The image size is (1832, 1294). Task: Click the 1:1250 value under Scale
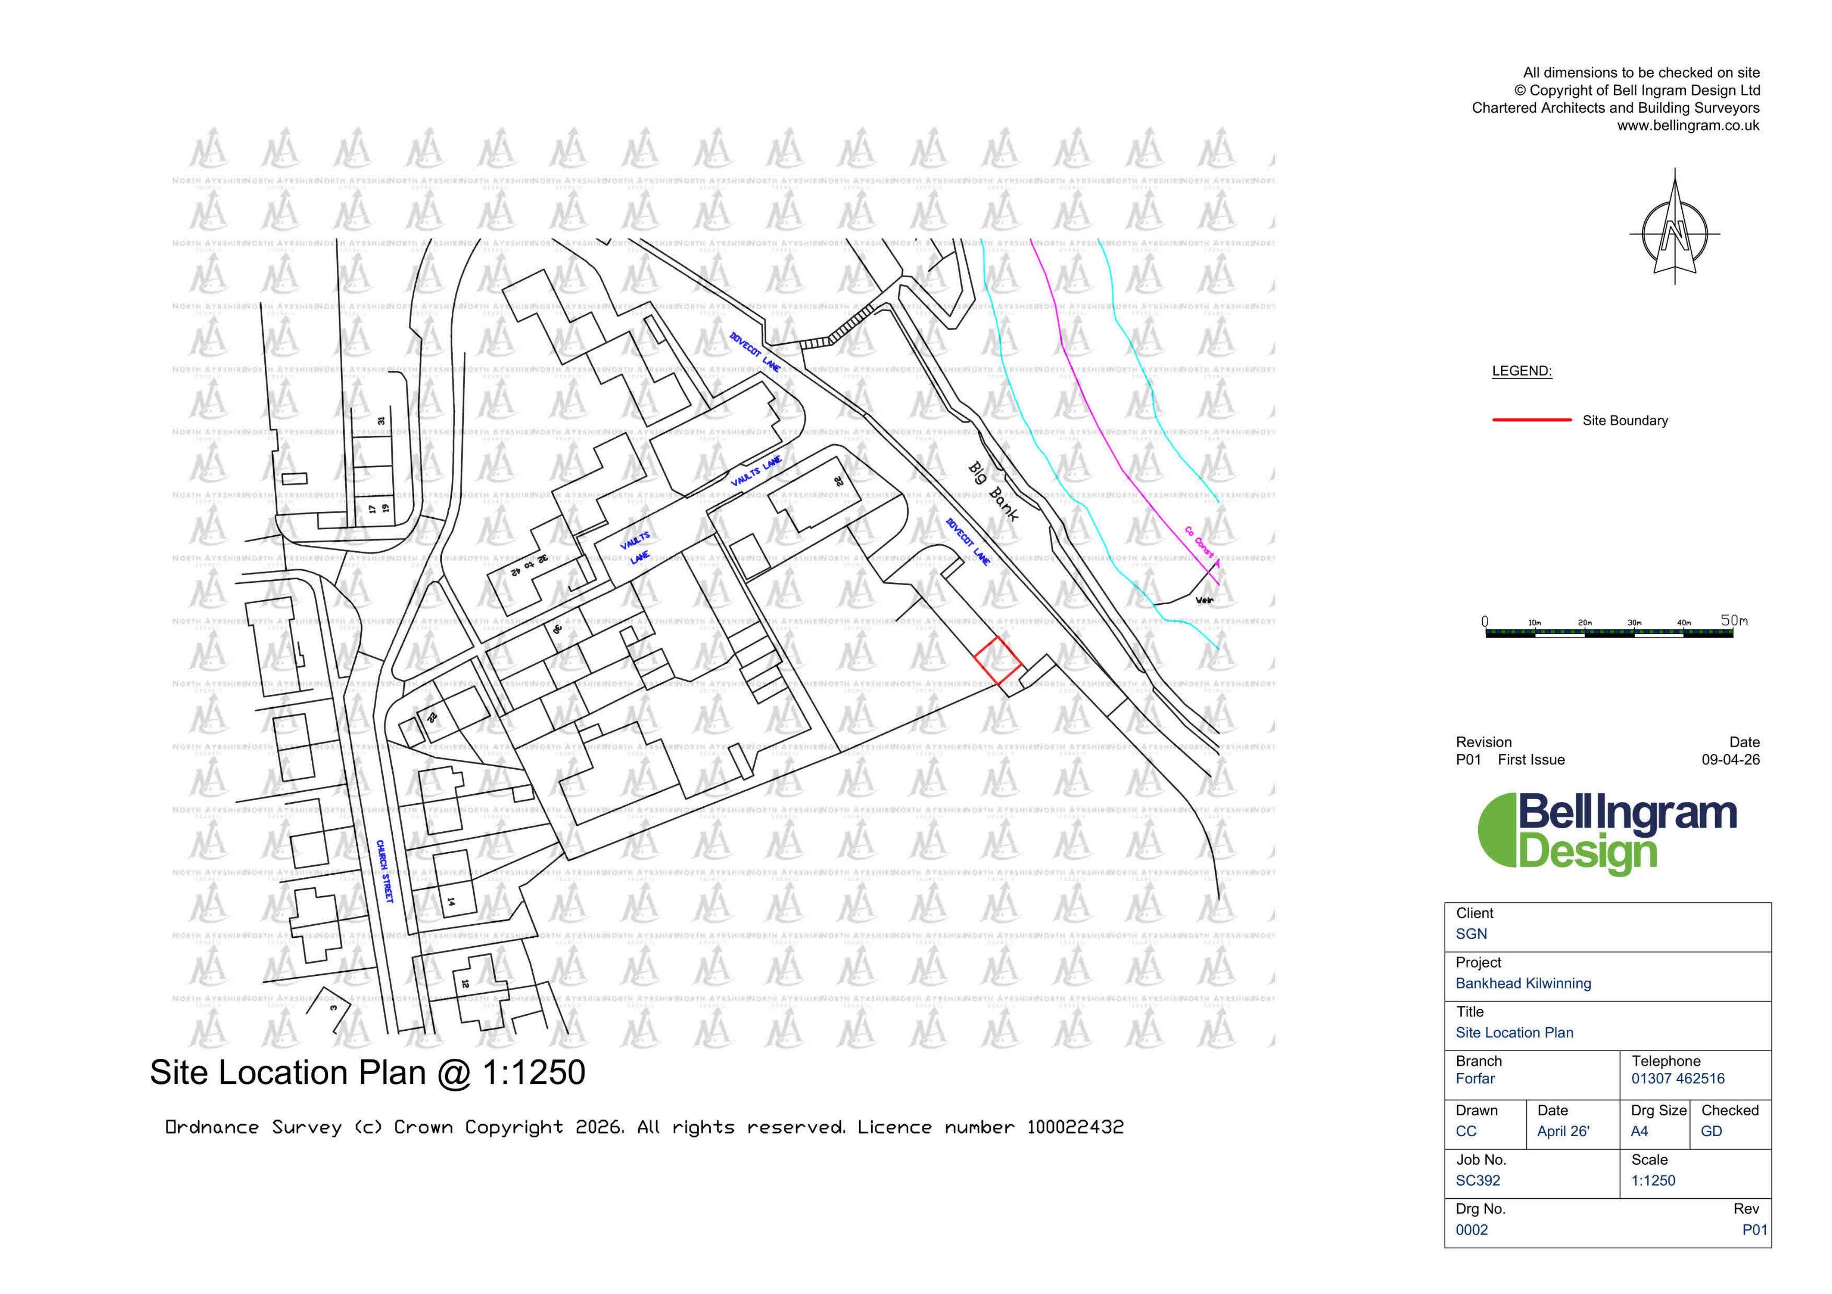click(x=1653, y=1180)
